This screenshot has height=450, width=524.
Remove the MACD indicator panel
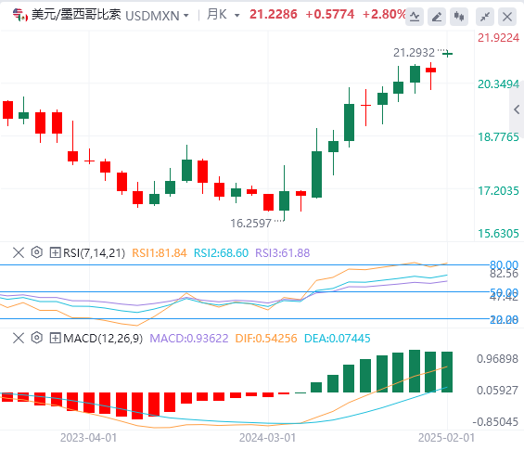[19, 338]
